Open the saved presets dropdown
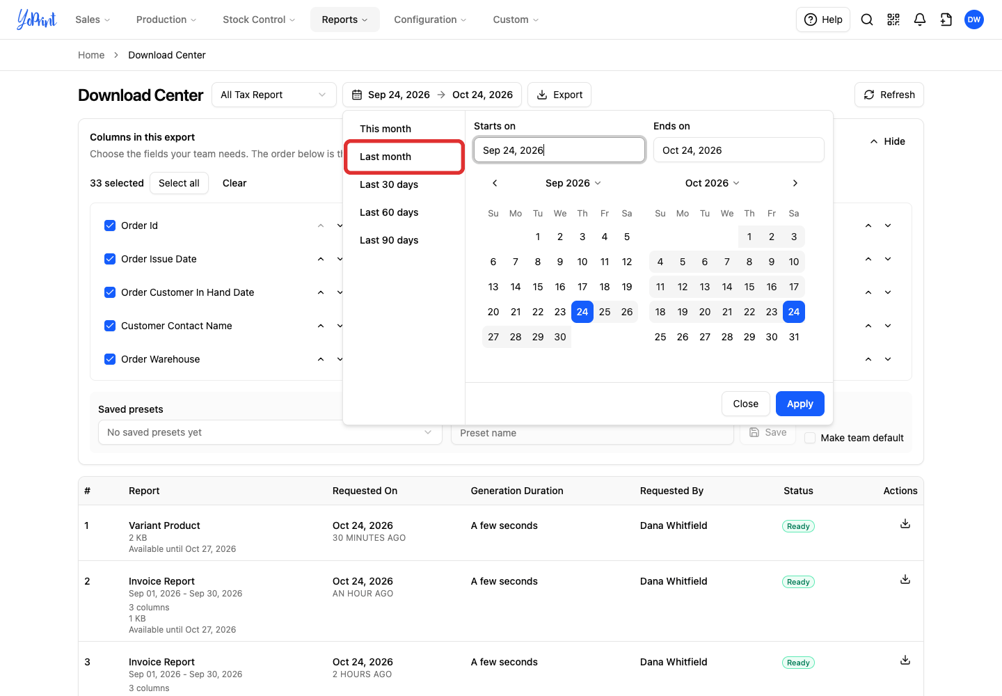This screenshot has height=696, width=1002. 270,432
